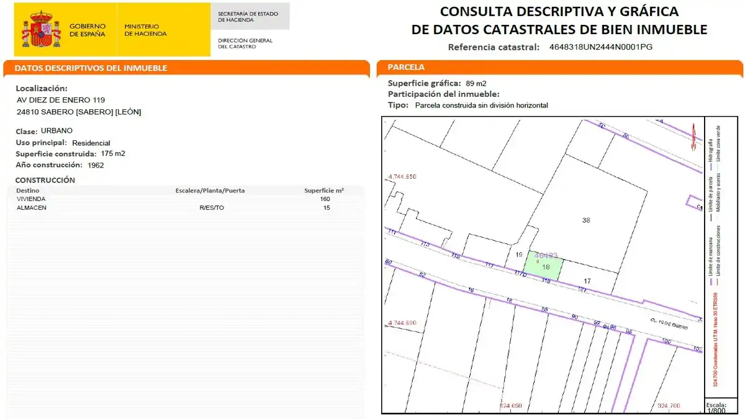Viewport: 745px width, 419px height.
Task: Click the '160' surface value
Action: [325, 199]
